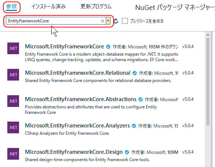215x167 pixels.
Task: Click the scrollbar up arrow
Action: (x=208, y=35)
